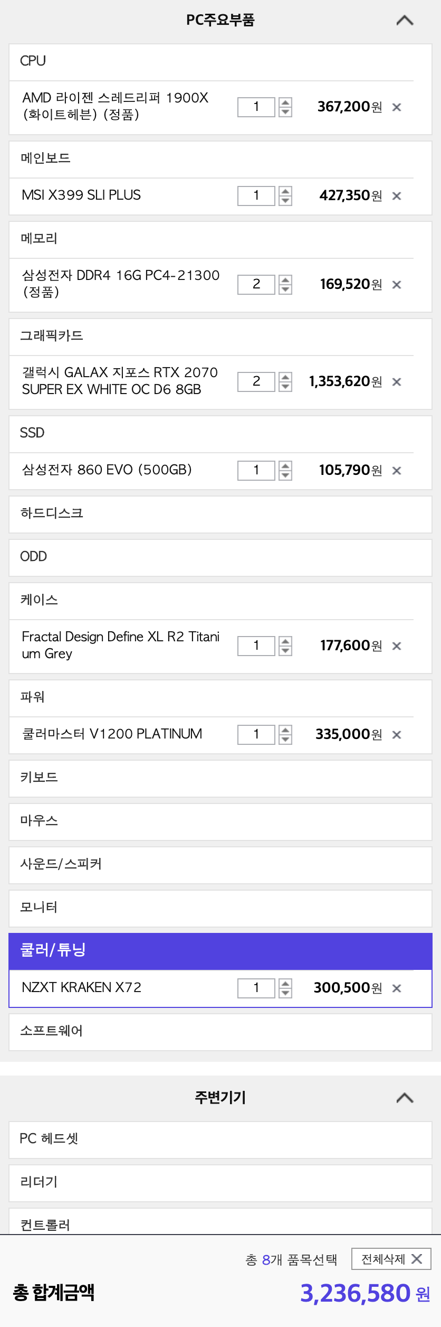The width and height of the screenshot is (441, 1327).
Task: Remove the AMD Ryzen Threadripper 1900X item
Action: [397, 107]
